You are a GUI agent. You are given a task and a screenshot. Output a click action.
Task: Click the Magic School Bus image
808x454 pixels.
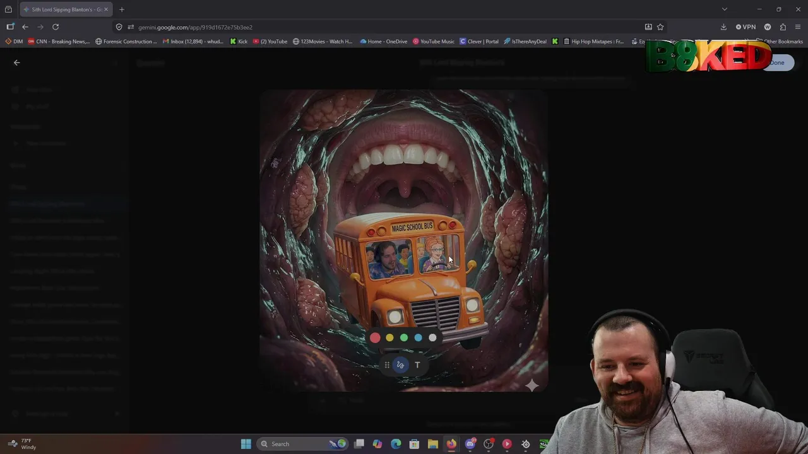point(404,241)
